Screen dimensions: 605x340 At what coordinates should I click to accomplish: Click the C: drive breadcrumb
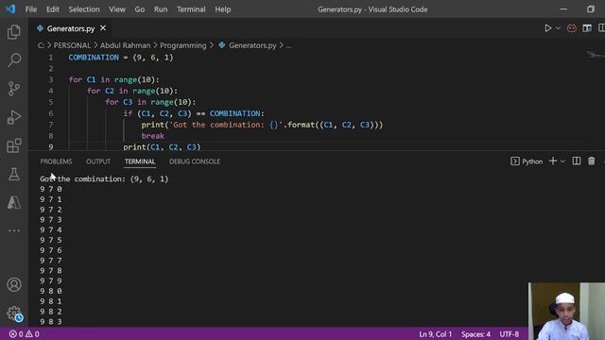pos(41,45)
